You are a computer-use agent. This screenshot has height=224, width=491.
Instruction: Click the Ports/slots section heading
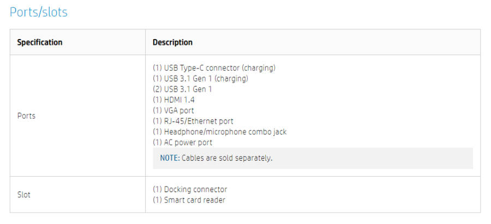pyautogui.click(x=39, y=12)
